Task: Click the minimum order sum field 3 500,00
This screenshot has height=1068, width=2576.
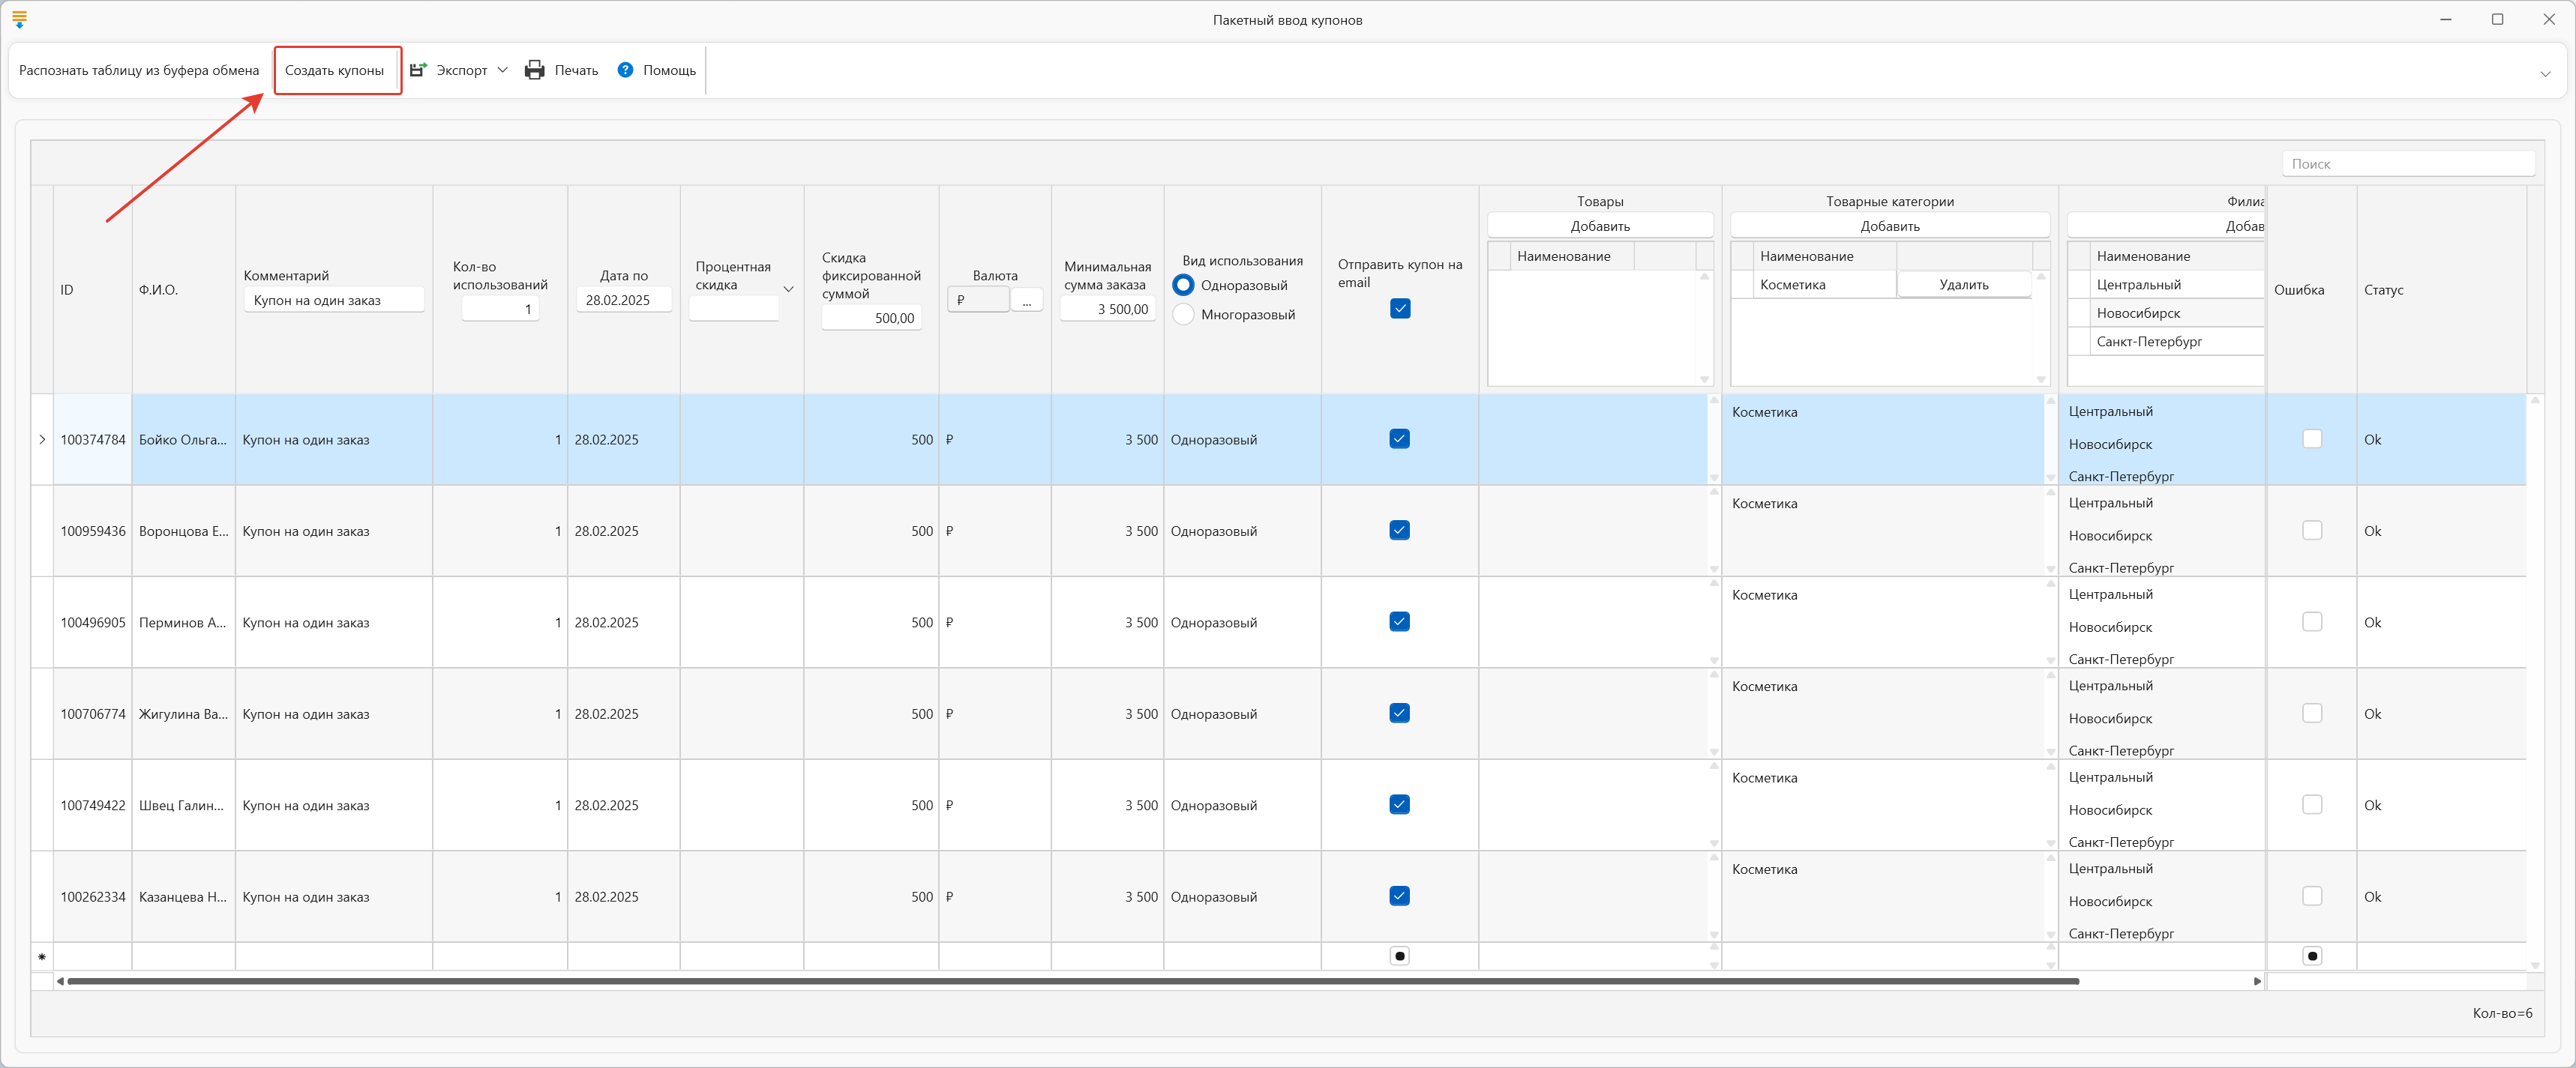Action: click(x=1107, y=309)
